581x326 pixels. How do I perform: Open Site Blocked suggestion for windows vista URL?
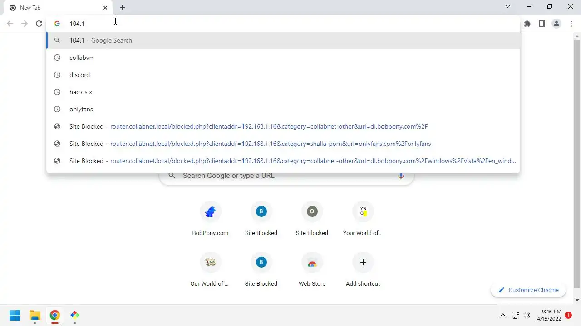coord(283,161)
